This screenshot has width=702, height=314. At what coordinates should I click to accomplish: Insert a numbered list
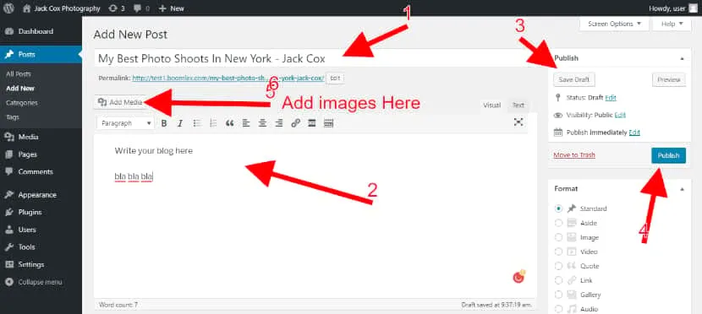[213, 123]
